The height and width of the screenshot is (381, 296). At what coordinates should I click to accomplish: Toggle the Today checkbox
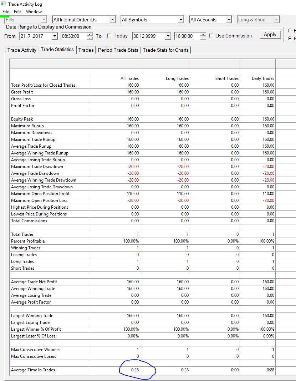click(109, 36)
